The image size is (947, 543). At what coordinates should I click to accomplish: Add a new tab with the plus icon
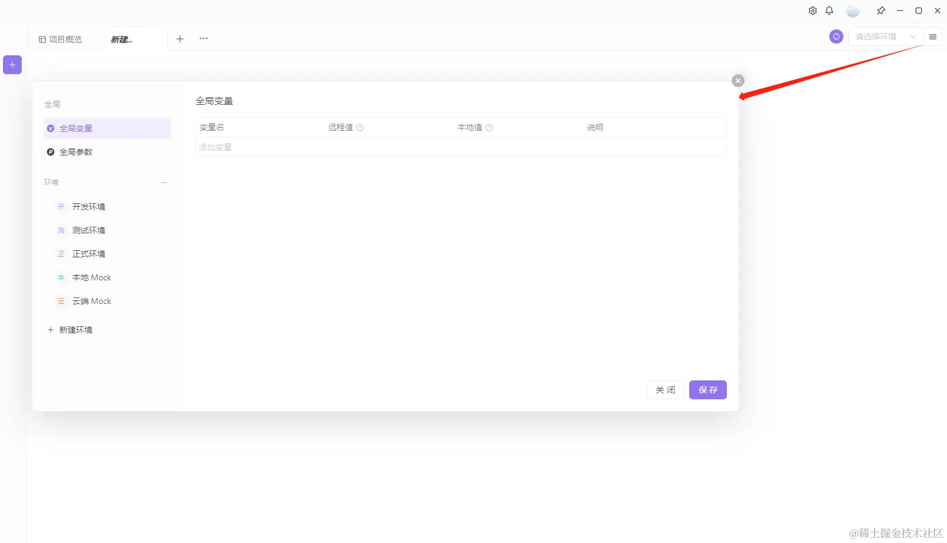pos(180,39)
